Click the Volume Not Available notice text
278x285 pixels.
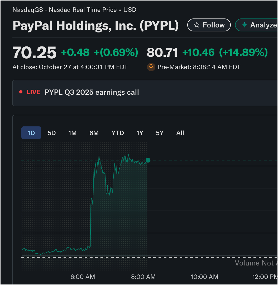(x=256, y=263)
